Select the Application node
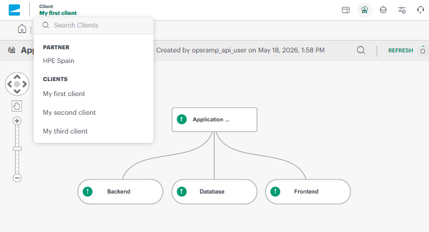 (214, 120)
